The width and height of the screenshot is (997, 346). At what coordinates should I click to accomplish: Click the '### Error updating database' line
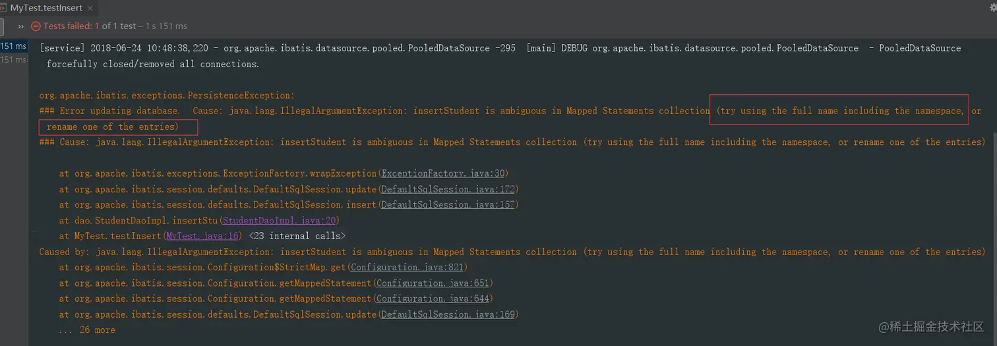tap(510, 111)
